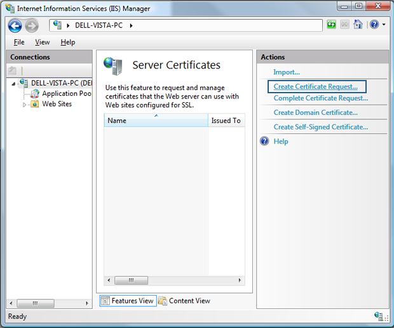This screenshot has height=328, width=394.
Task: Click Import action link
Action: tap(287, 72)
